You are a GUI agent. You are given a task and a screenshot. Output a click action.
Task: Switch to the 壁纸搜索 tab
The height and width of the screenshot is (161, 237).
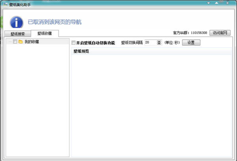(x=18, y=34)
